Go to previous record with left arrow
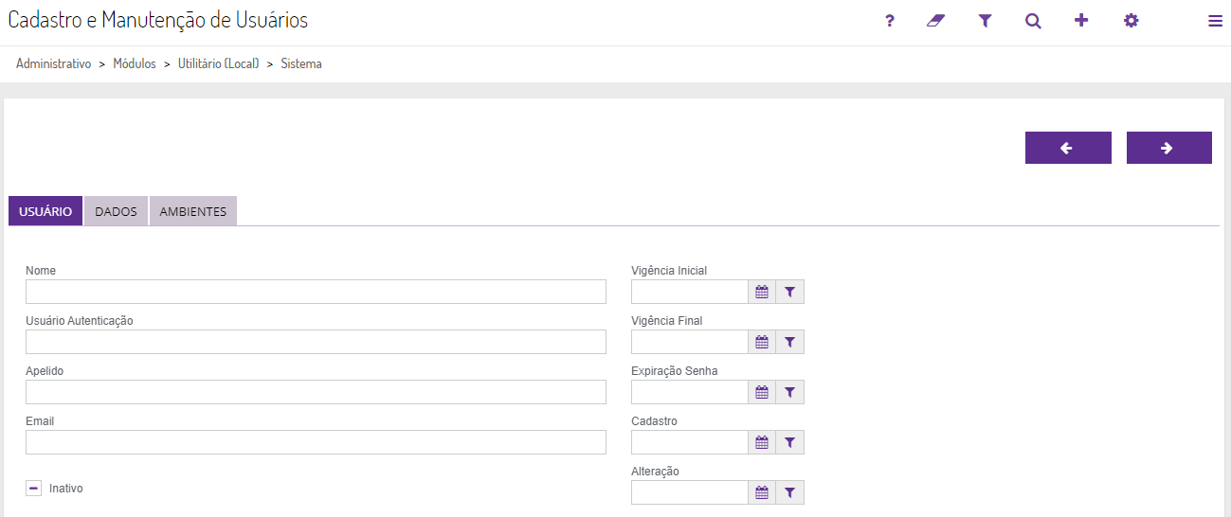The width and height of the screenshot is (1231, 517). [1068, 148]
